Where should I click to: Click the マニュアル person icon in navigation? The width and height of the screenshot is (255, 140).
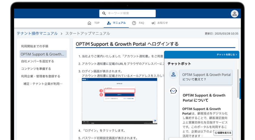(x=109, y=23)
